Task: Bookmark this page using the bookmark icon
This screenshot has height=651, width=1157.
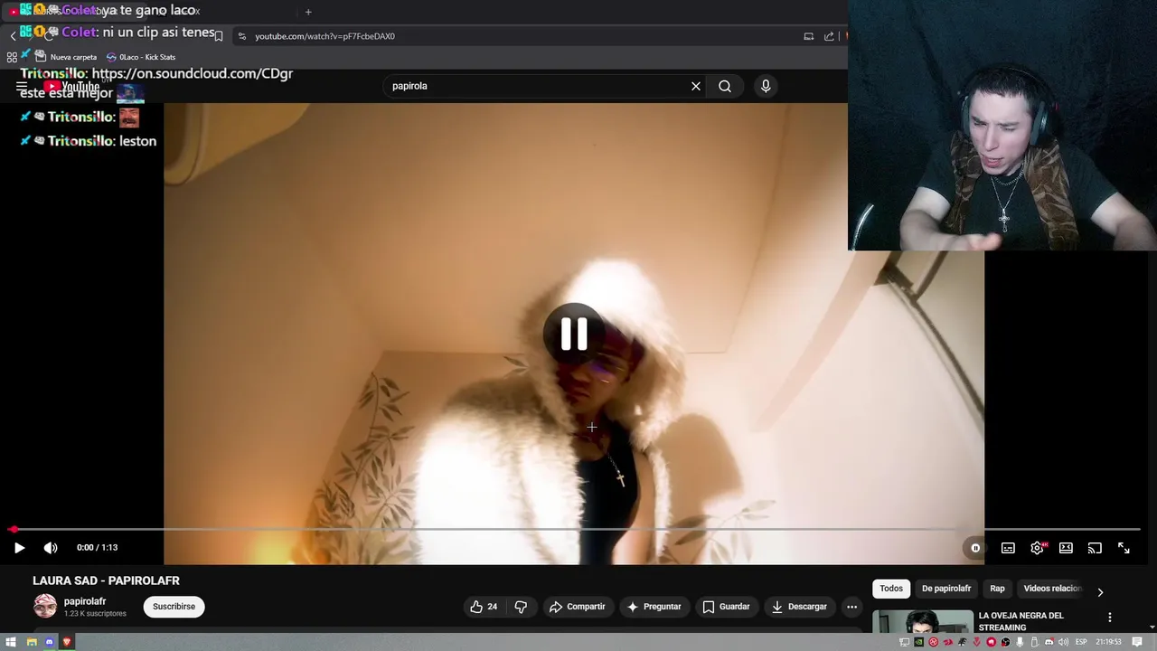Action: (x=218, y=36)
